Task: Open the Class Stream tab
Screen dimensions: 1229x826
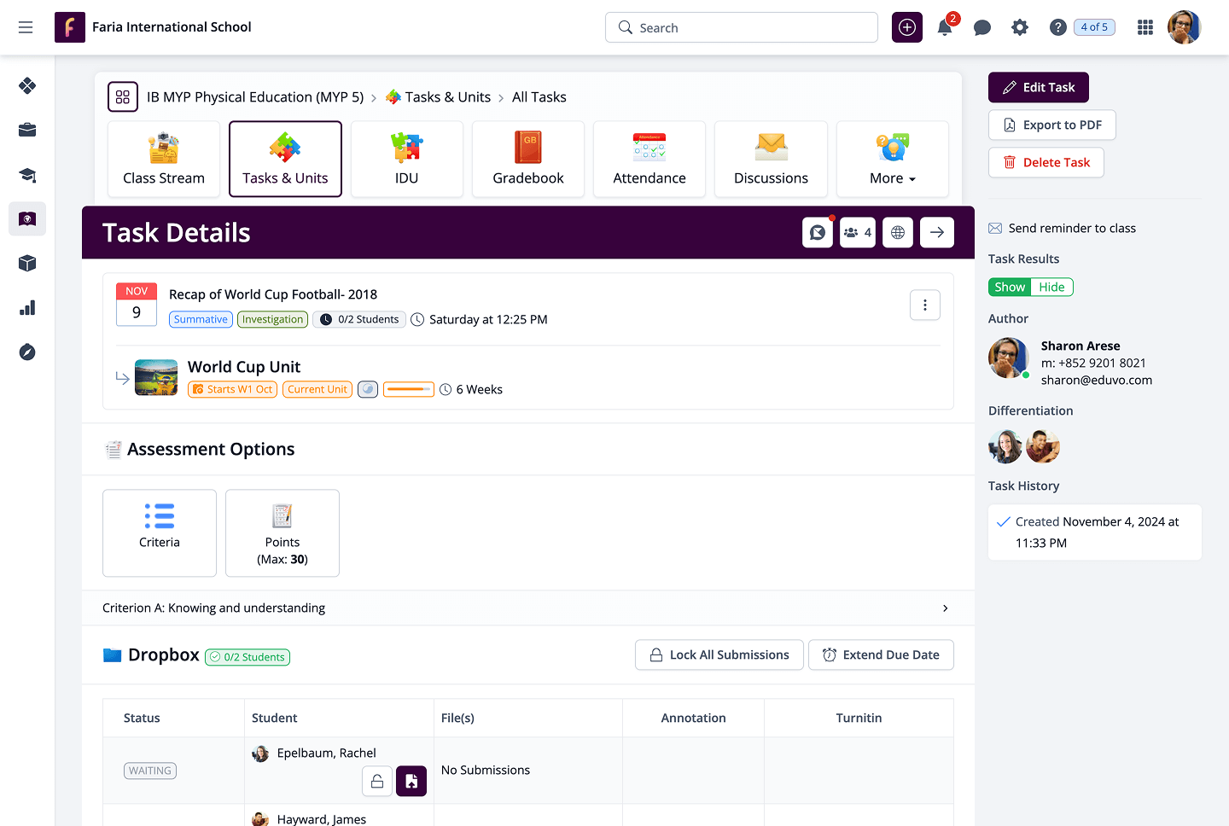Action: [164, 160]
